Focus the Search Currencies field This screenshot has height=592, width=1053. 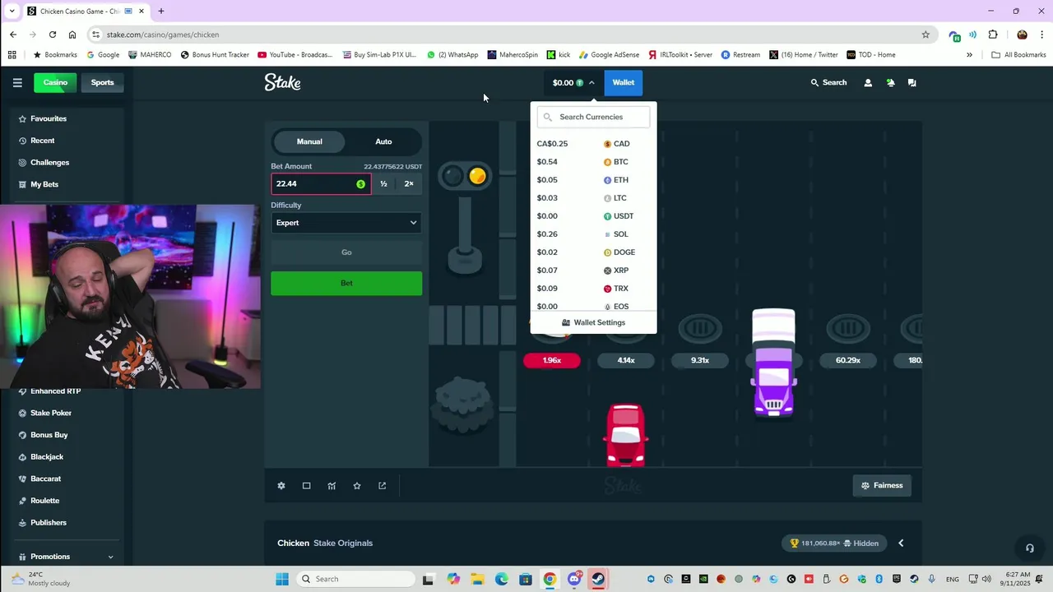(x=593, y=117)
